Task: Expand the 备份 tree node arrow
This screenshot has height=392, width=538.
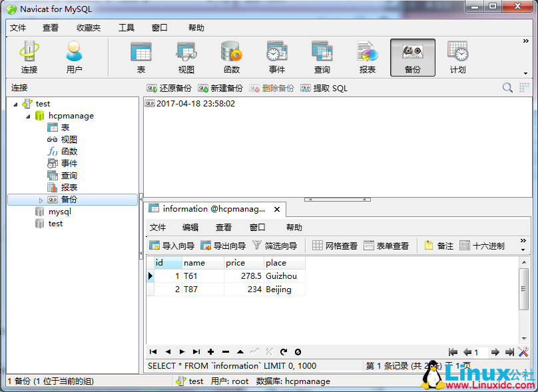Action: pyautogui.click(x=41, y=200)
